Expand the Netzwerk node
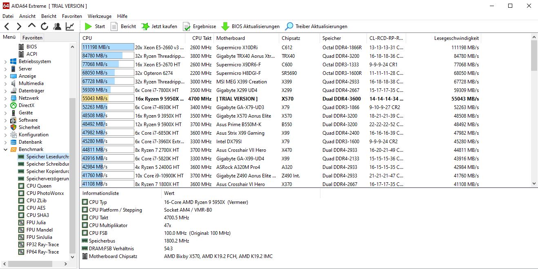The width and height of the screenshot is (538, 269). pos(5,98)
